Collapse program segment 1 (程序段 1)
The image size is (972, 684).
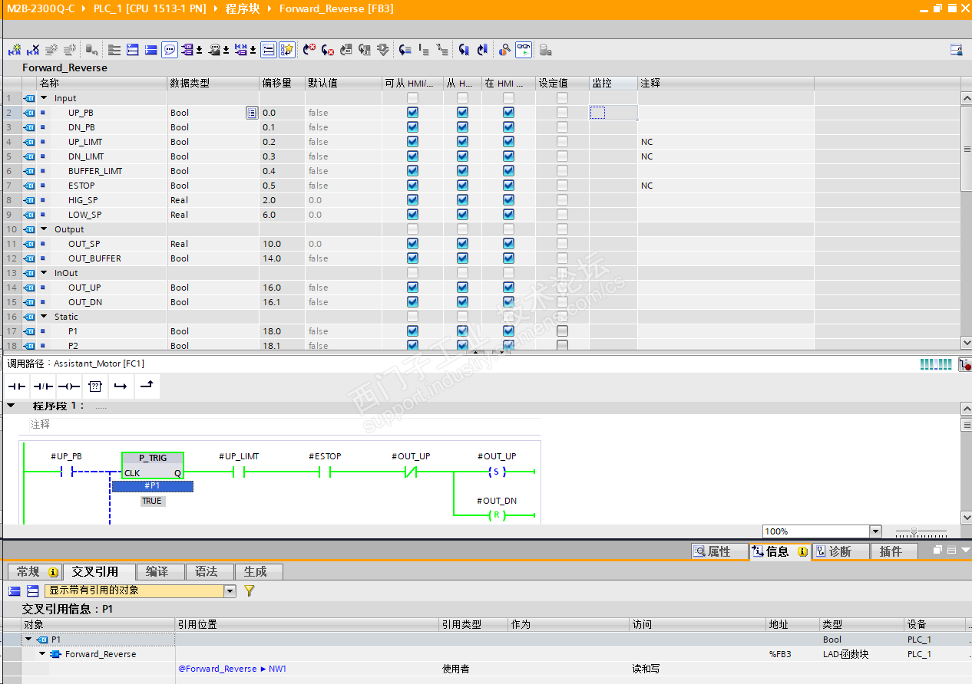(x=12, y=406)
